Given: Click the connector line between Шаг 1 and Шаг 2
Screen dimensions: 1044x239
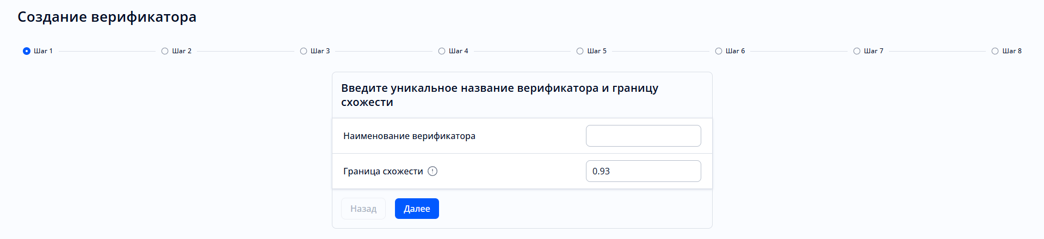Looking at the screenshot, I should pyautogui.click(x=107, y=51).
